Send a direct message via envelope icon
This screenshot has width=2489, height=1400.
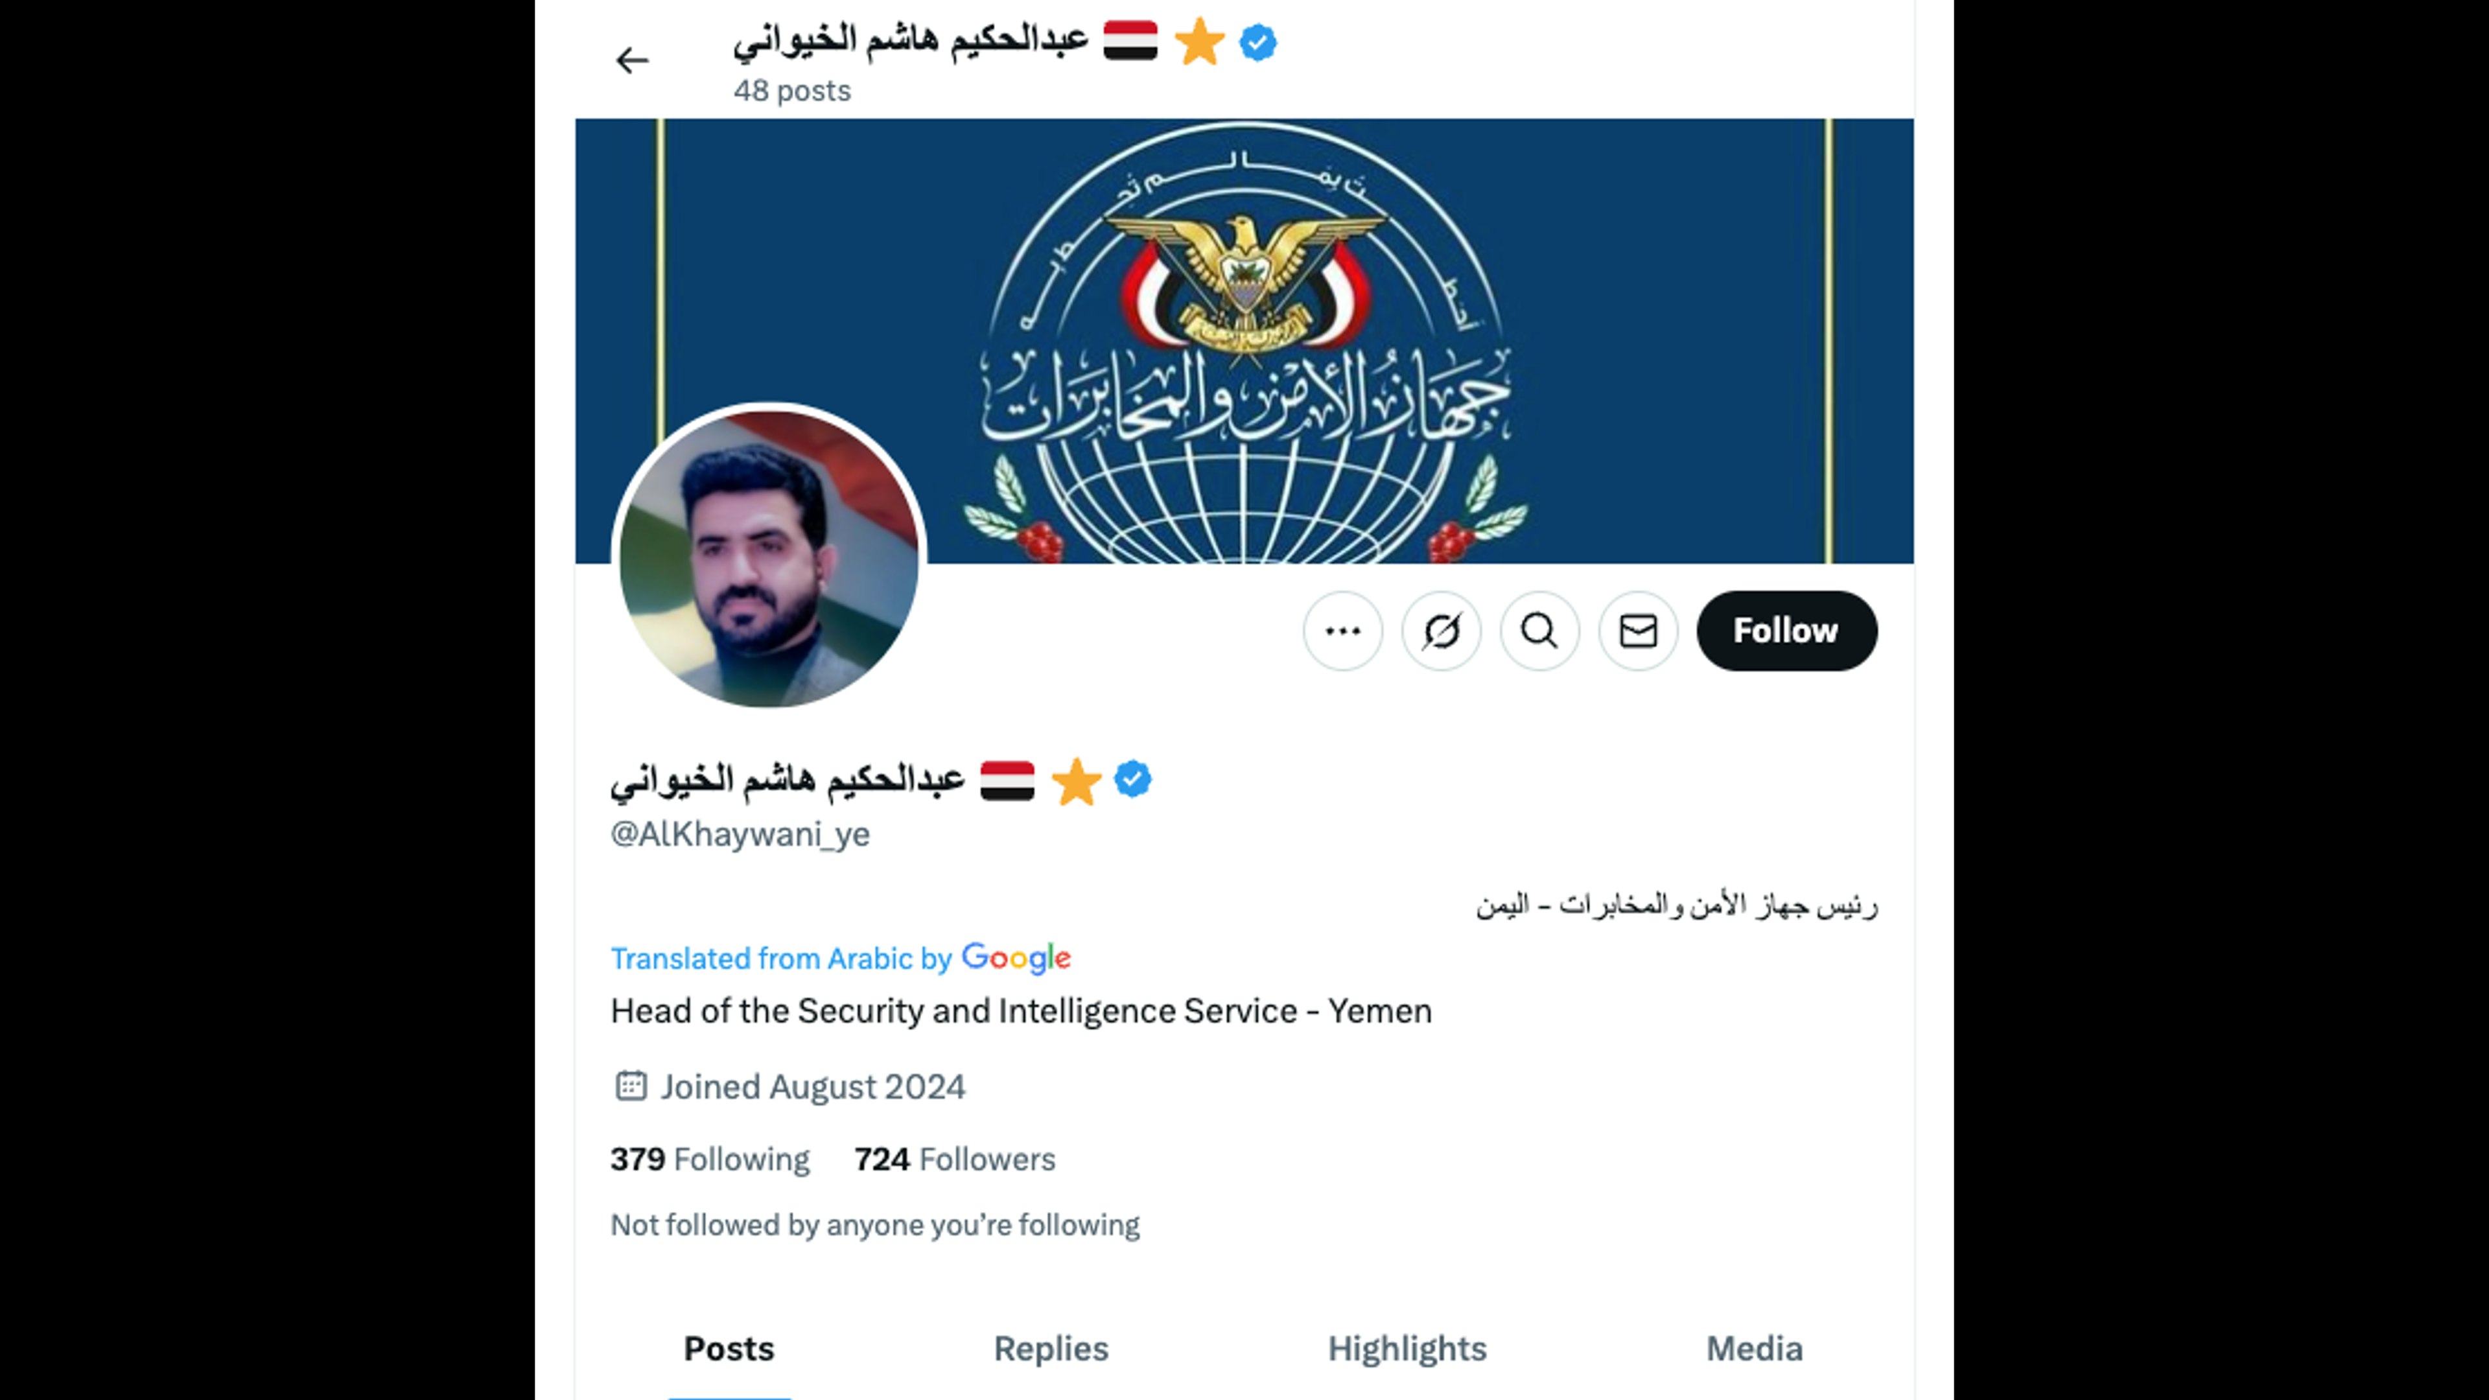(x=1639, y=631)
